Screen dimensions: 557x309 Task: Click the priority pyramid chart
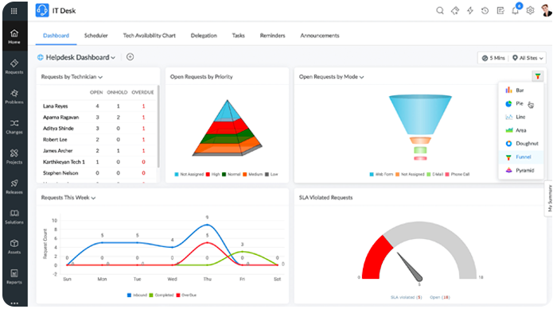coord(228,129)
